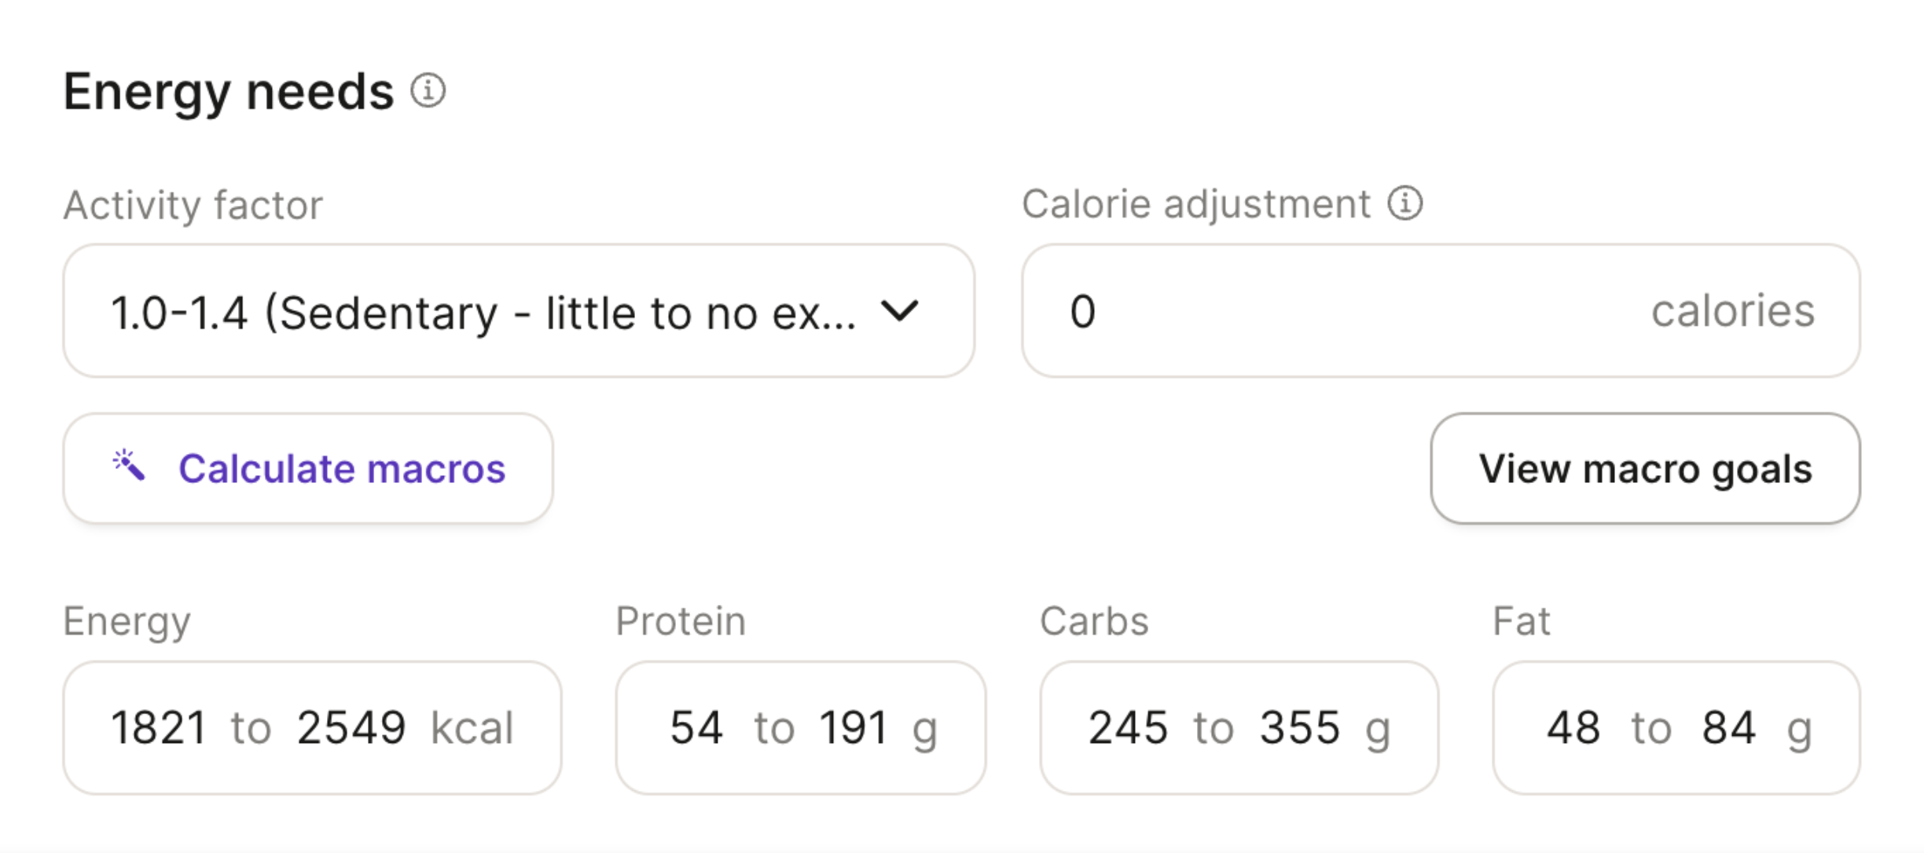Click the Calculate macros button
Screen dimensions: 1924x853
pos(308,468)
